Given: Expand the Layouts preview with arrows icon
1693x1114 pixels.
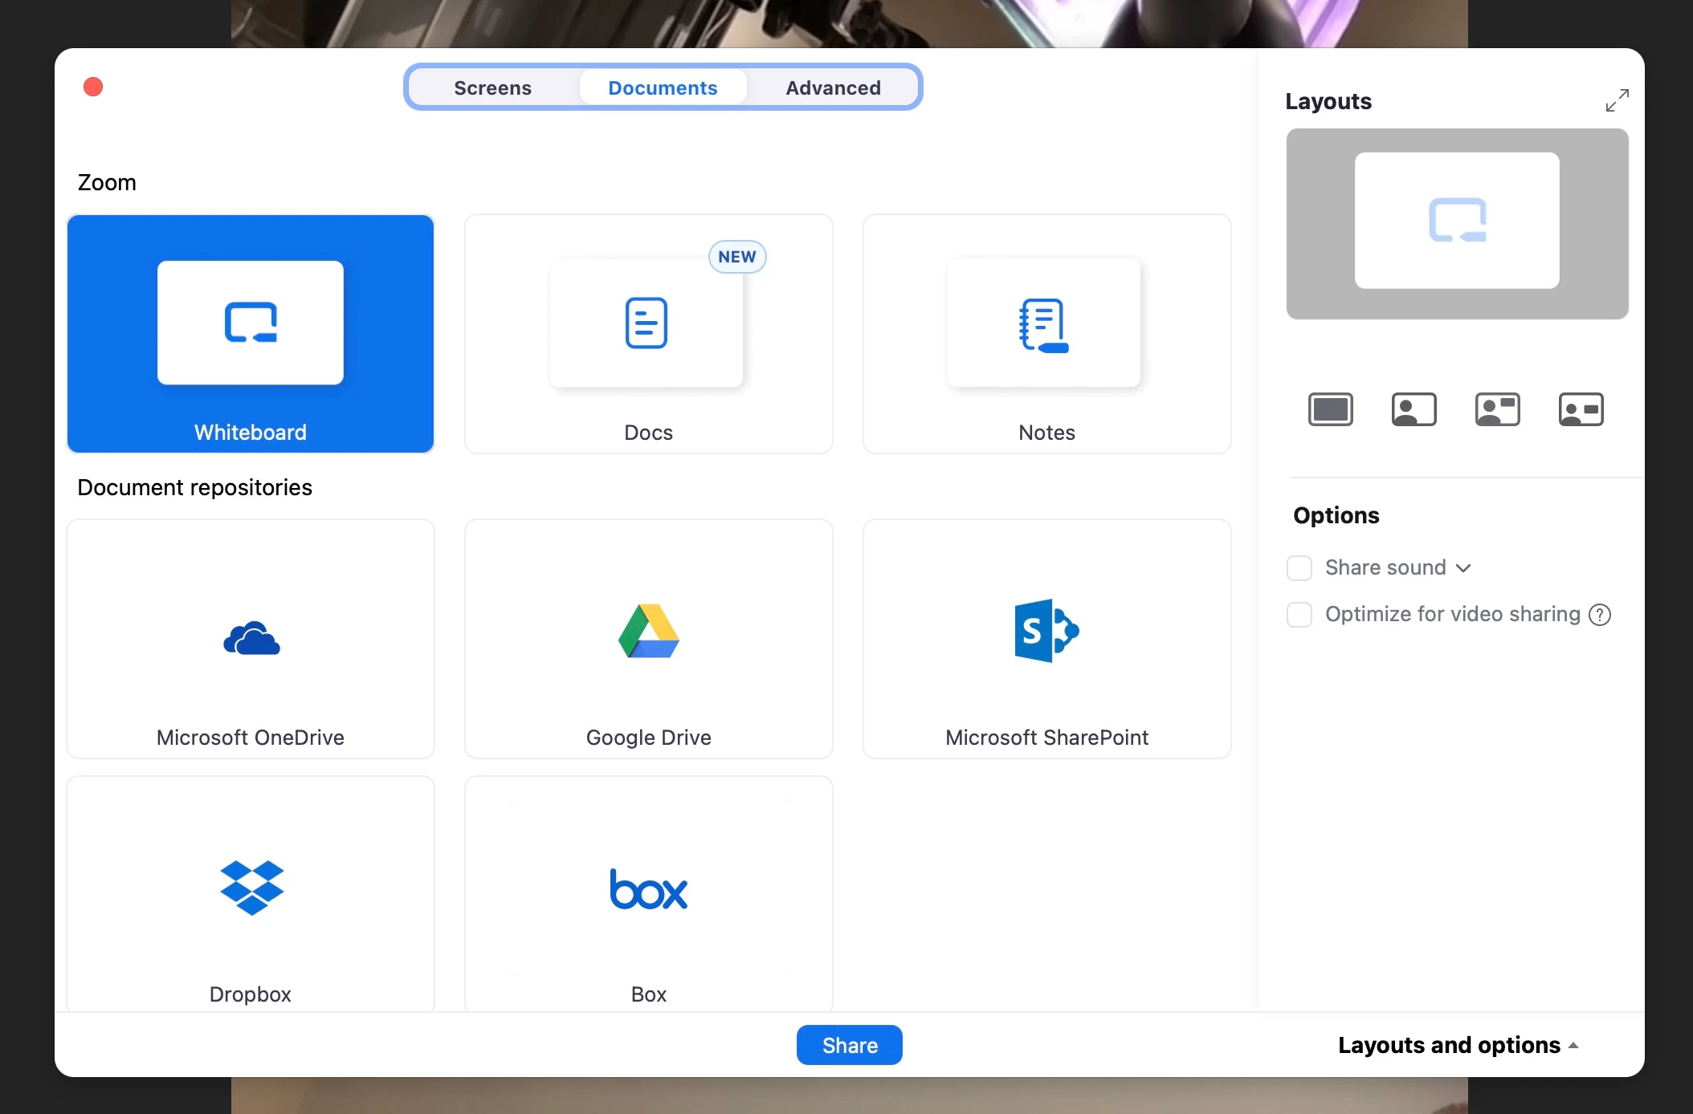Looking at the screenshot, I should coord(1617,101).
